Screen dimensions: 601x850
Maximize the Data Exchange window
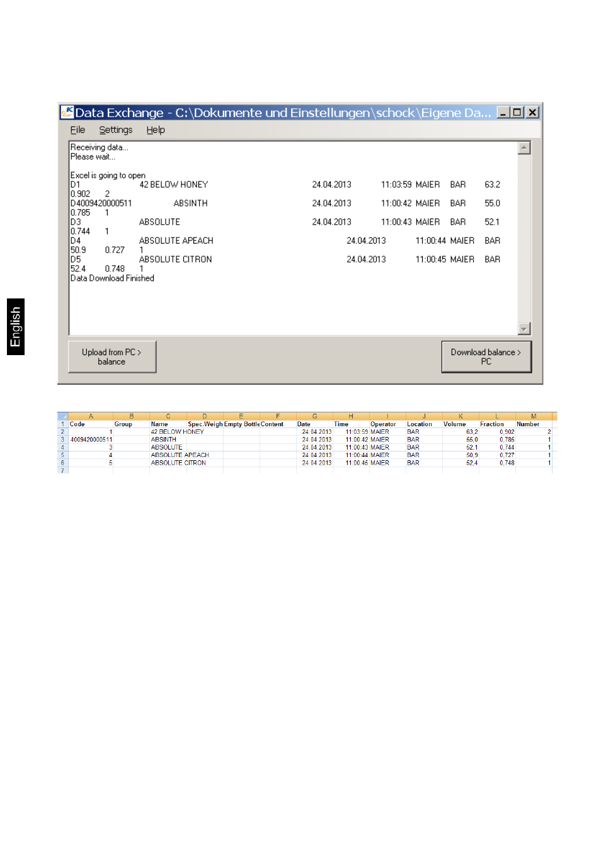[x=517, y=113]
